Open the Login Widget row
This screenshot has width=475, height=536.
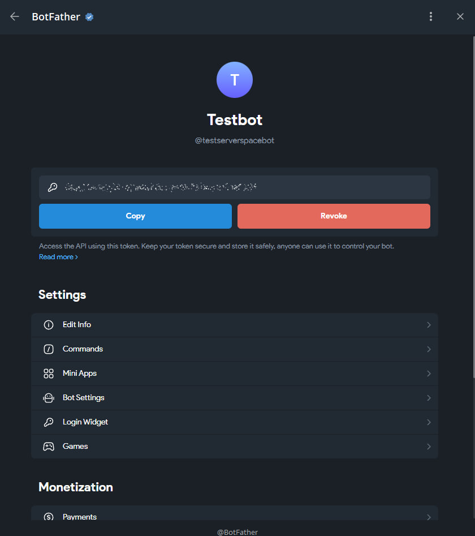click(x=235, y=422)
